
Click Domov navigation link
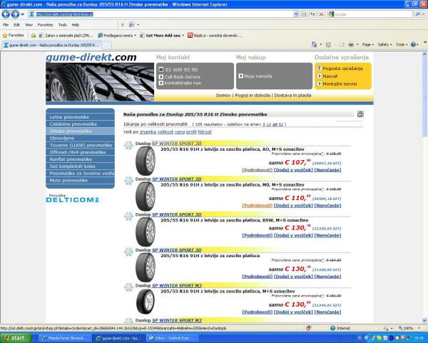[223, 96]
